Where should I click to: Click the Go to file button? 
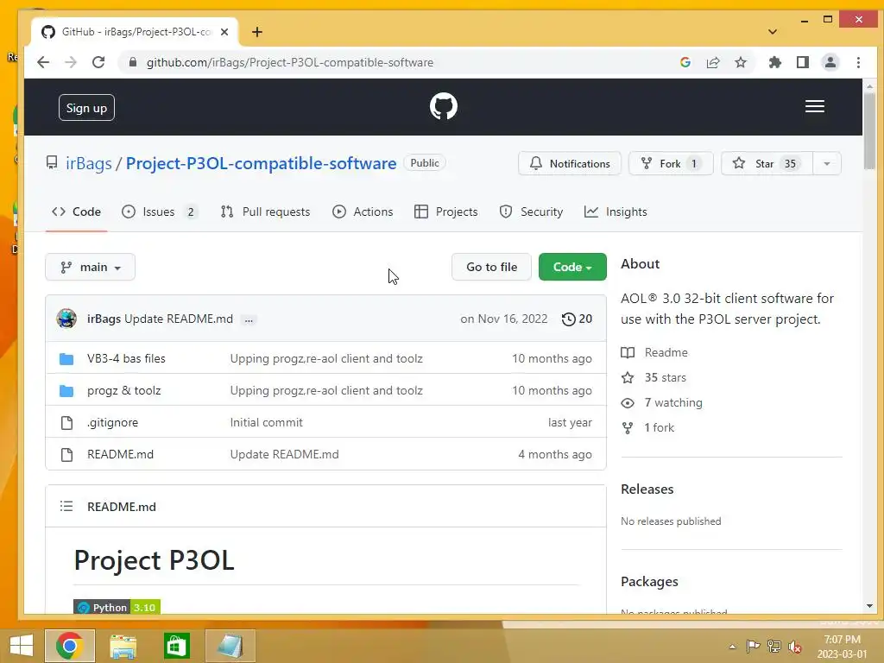(x=491, y=267)
